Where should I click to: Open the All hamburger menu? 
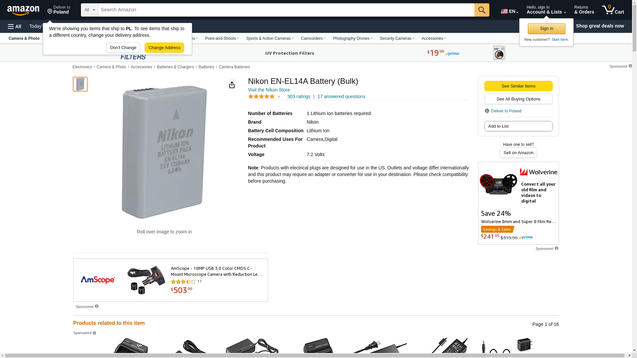pyautogui.click(x=15, y=27)
